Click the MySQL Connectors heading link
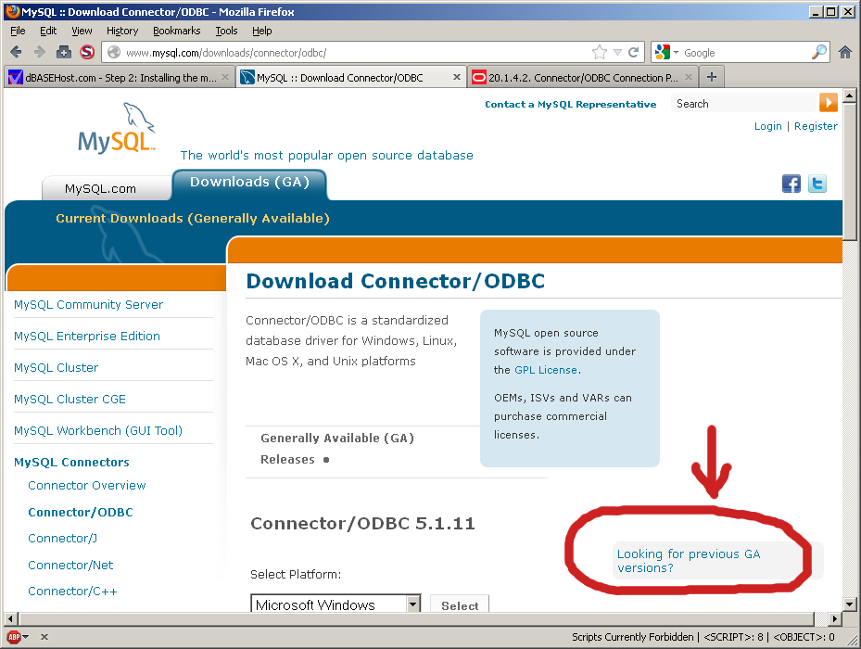The width and height of the screenshot is (861, 649). point(71,462)
